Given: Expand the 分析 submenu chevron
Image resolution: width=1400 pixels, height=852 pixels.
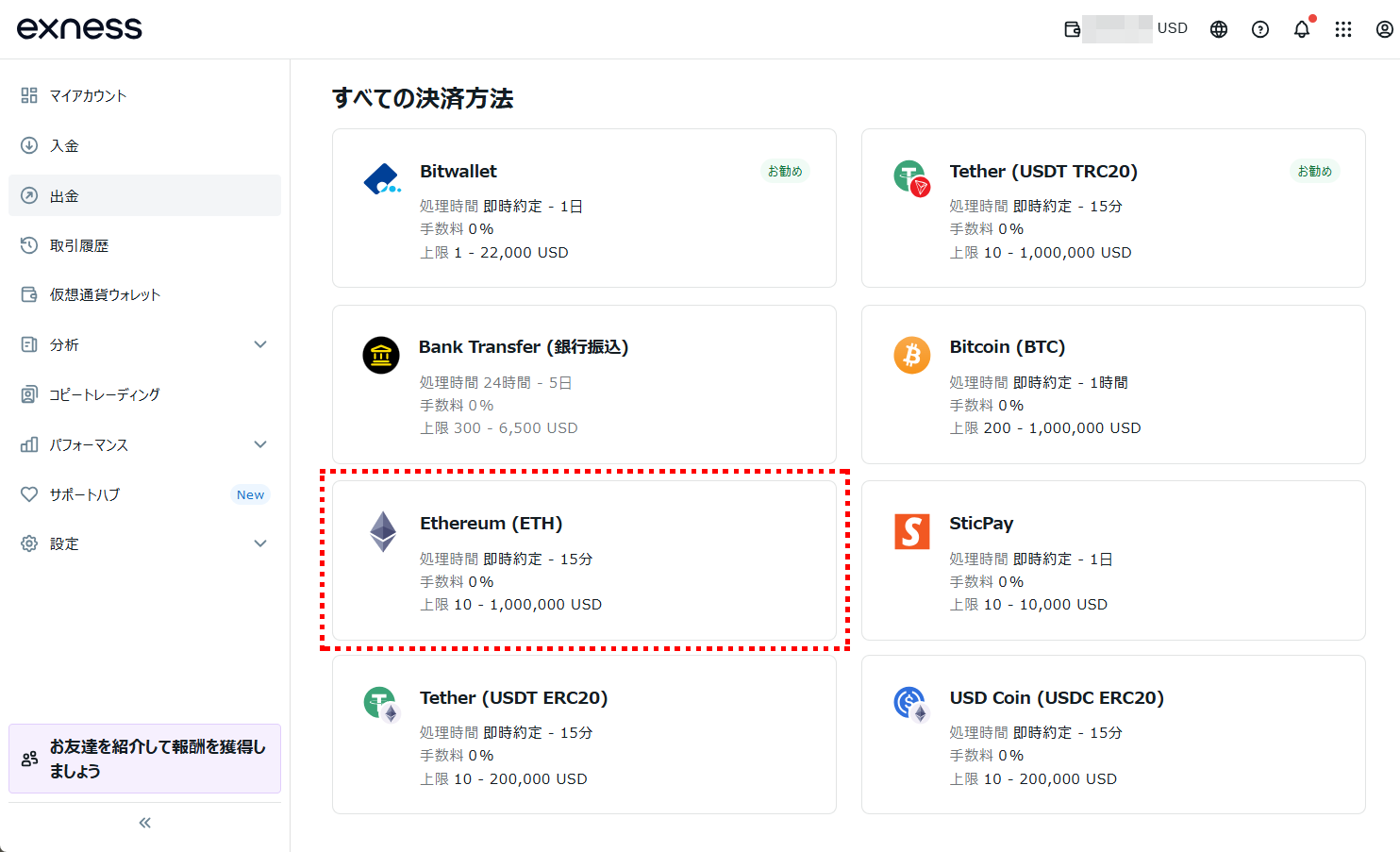Looking at the screenshot, I should (260, 344).
